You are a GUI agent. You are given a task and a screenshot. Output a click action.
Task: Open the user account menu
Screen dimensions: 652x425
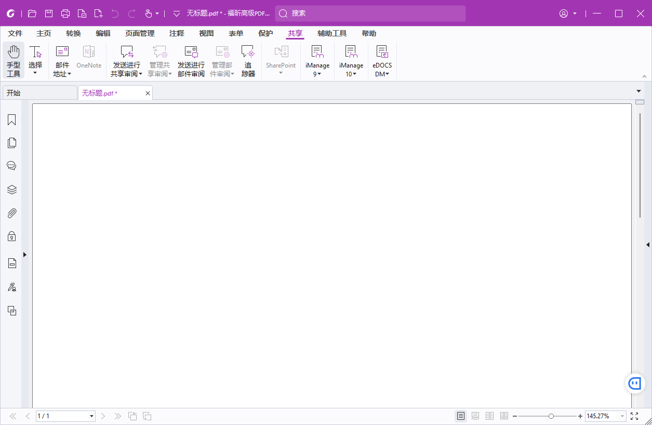tap(568, 14)
